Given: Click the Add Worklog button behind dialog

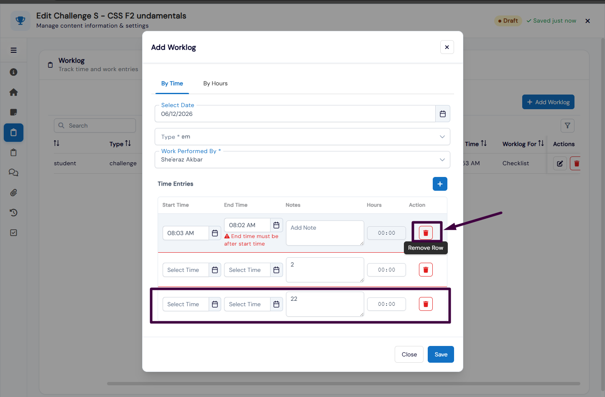Looking at the screenshot, I should (548, 102).
